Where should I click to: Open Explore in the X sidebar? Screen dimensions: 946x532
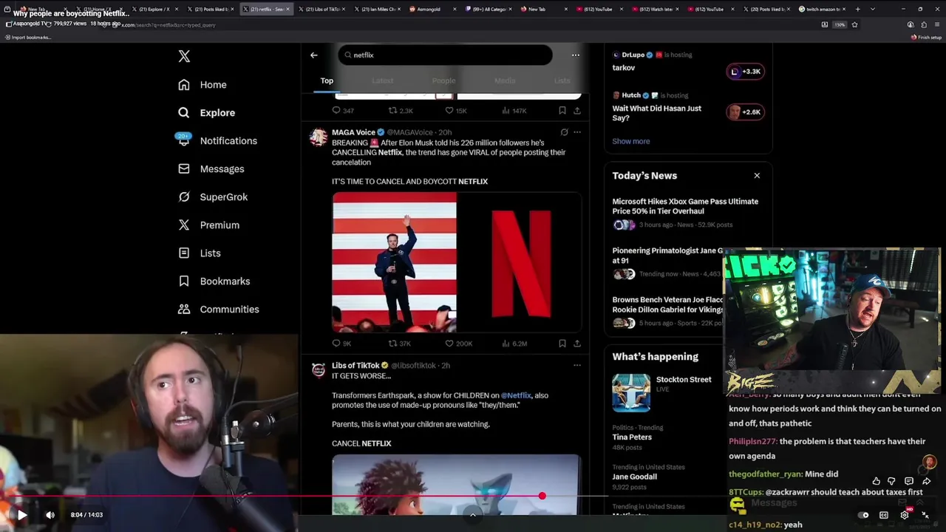(206, 113)
